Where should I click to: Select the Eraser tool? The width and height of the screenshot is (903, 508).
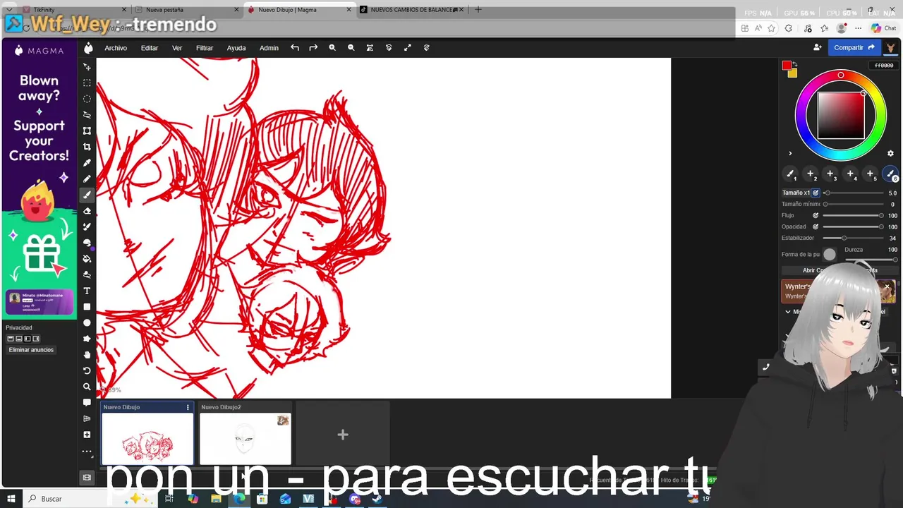pyautogui.click(x=87, y=211)
